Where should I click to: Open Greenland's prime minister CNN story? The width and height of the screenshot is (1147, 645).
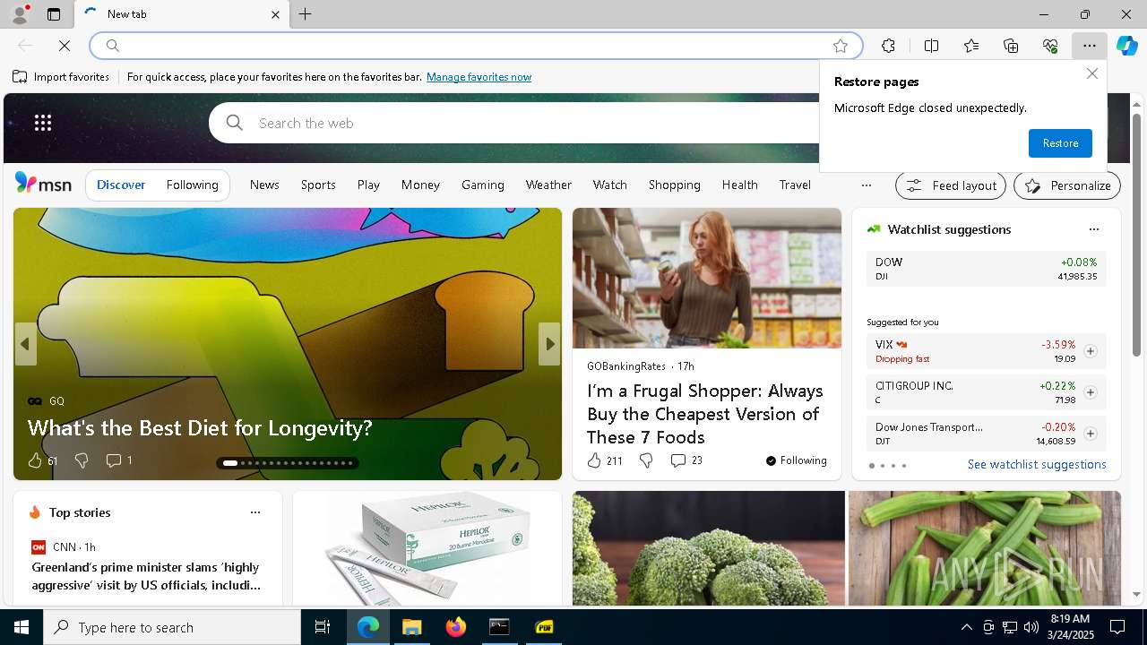point(147,576)
